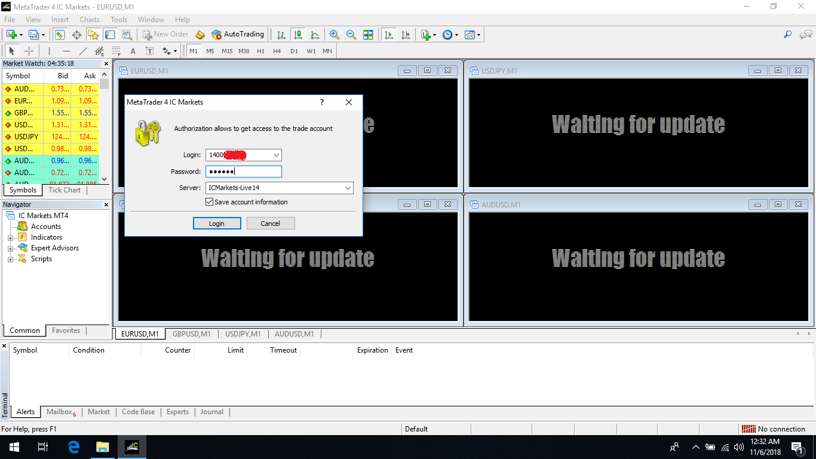Expand the Expert Advisors tree node
816x459 pixels.
point(10,248)
